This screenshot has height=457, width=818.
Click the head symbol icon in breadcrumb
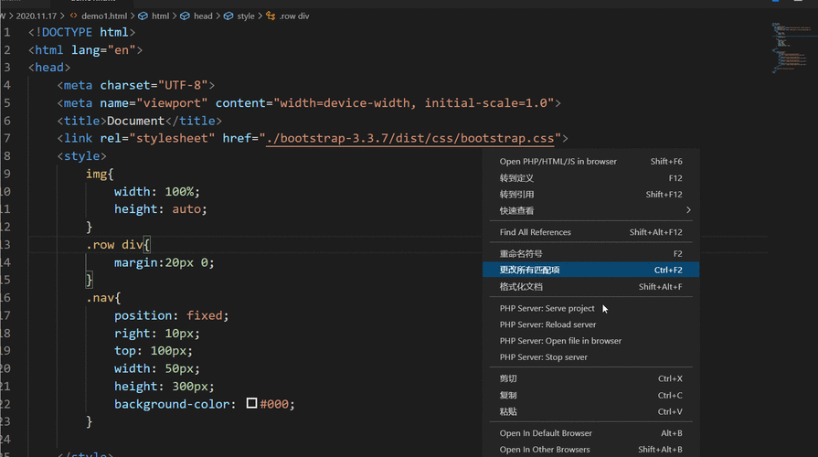click(186, 16)
